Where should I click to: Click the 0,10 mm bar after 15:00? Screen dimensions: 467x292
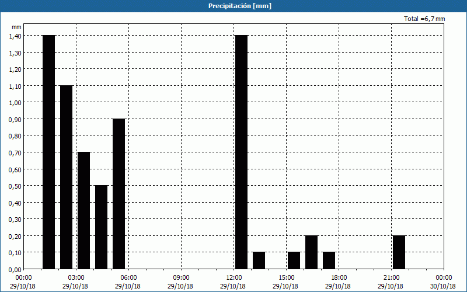[294, 260]
